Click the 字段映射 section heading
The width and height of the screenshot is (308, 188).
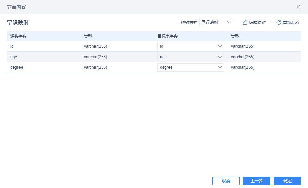pos(18,22)
